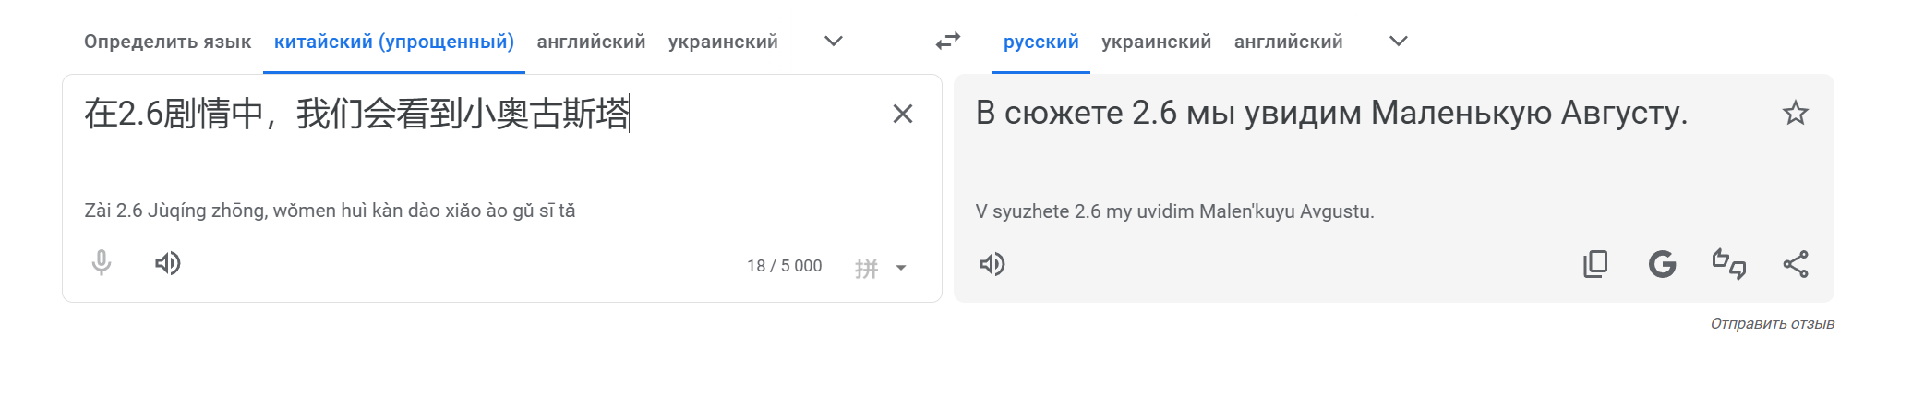Rate this translation with thumbs icon

pyautogui.click(x=1728, y=265)
